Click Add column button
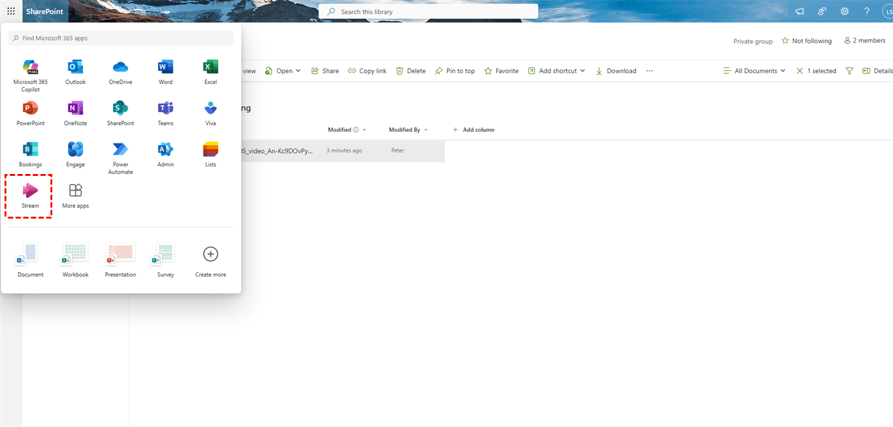Screen dimensions: 893x427 tap(473, 130)
